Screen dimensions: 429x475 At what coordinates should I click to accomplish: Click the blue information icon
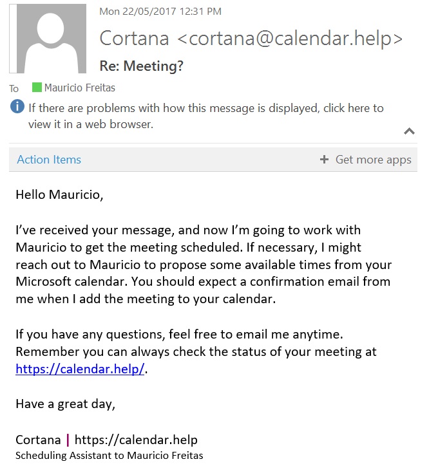17,107
